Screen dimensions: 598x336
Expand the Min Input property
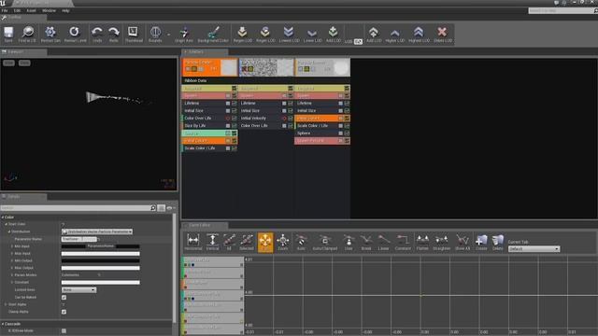12,246
